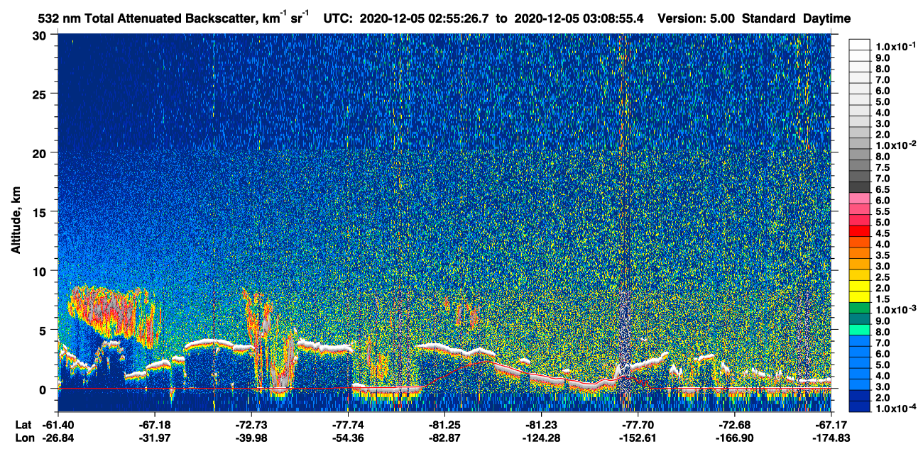Click the colorbar label 7.5

pyautogui.click(x=883, y=168)
